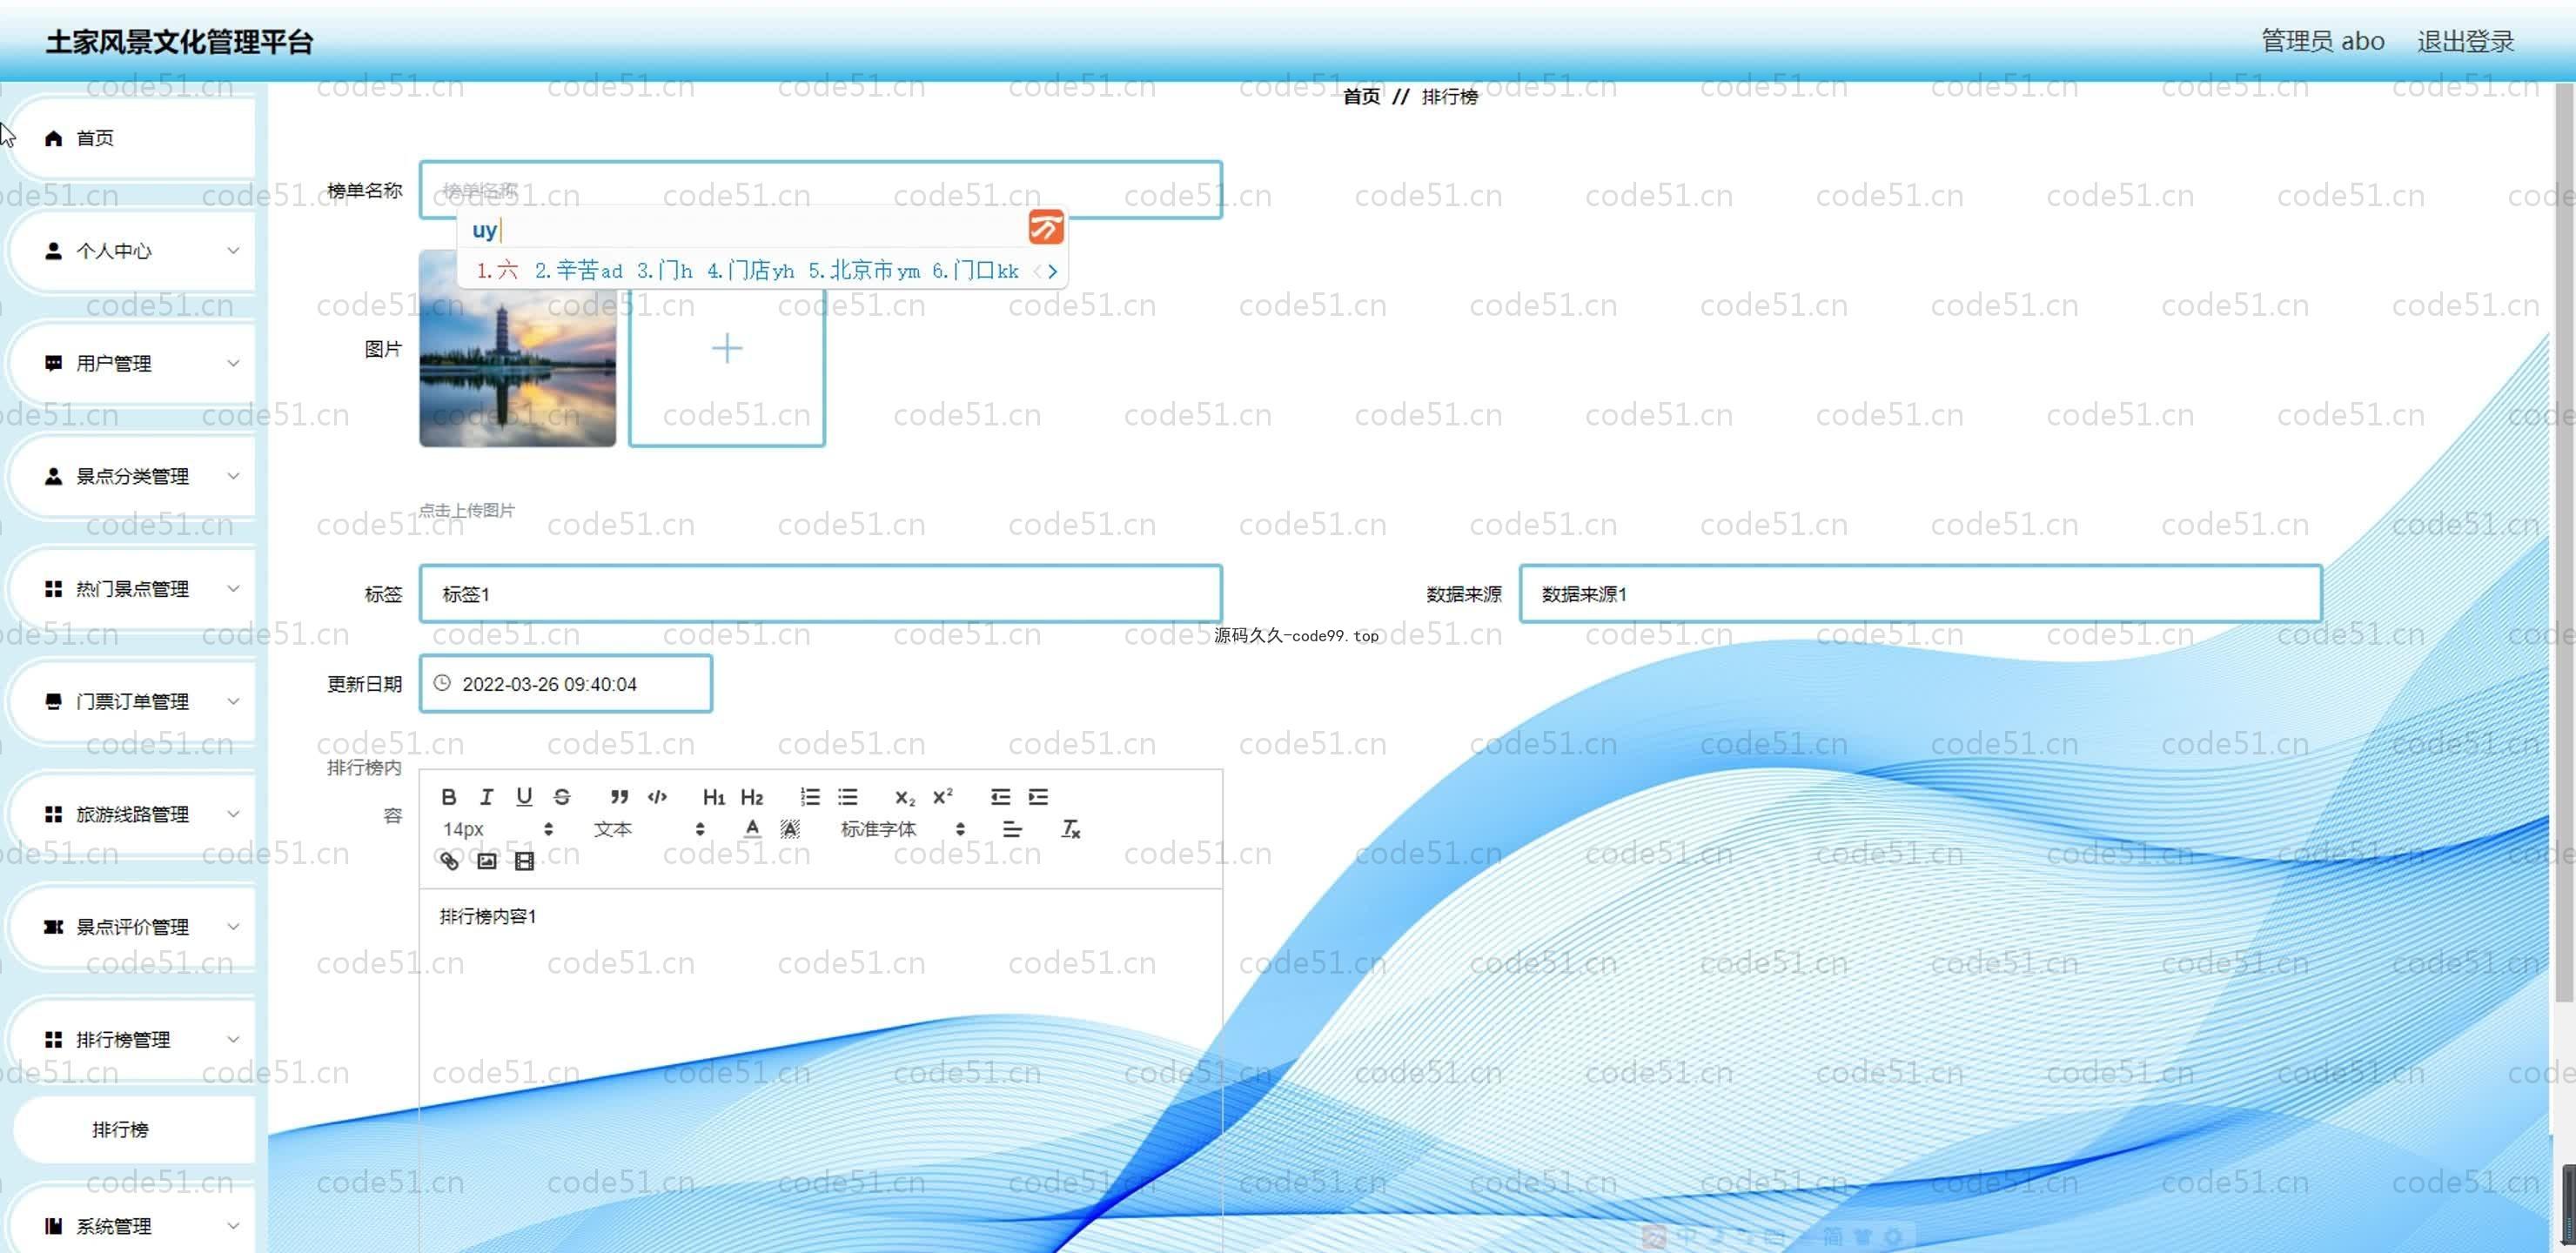
Task: Click 排行榜 in the breadcrumb
Action: coord(1449,96)
